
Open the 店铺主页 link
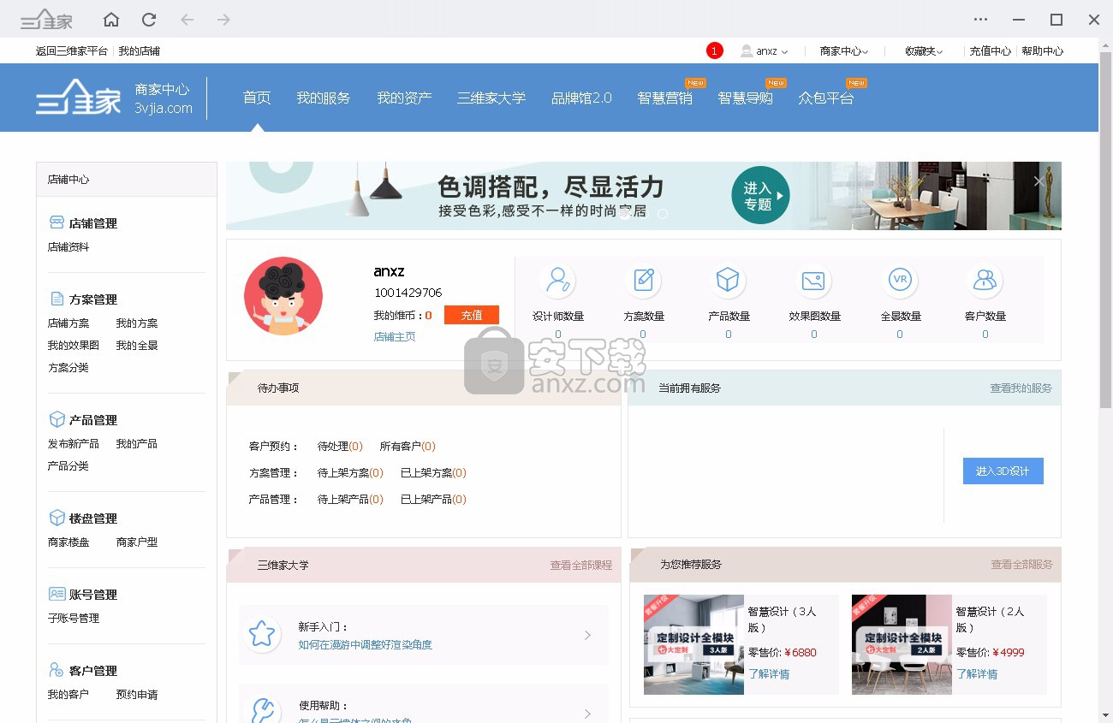coord(395,337)
